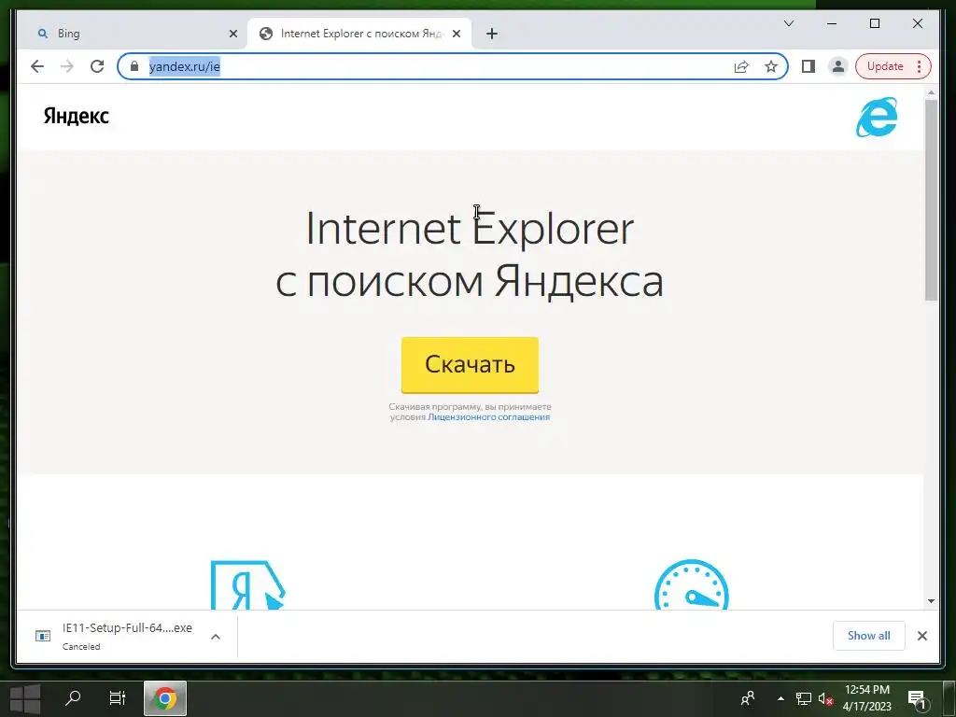Image resolution: width=956 pixels, height=717 pixels.
Task: Switch to the Bing tab
Action: (131, 34)
